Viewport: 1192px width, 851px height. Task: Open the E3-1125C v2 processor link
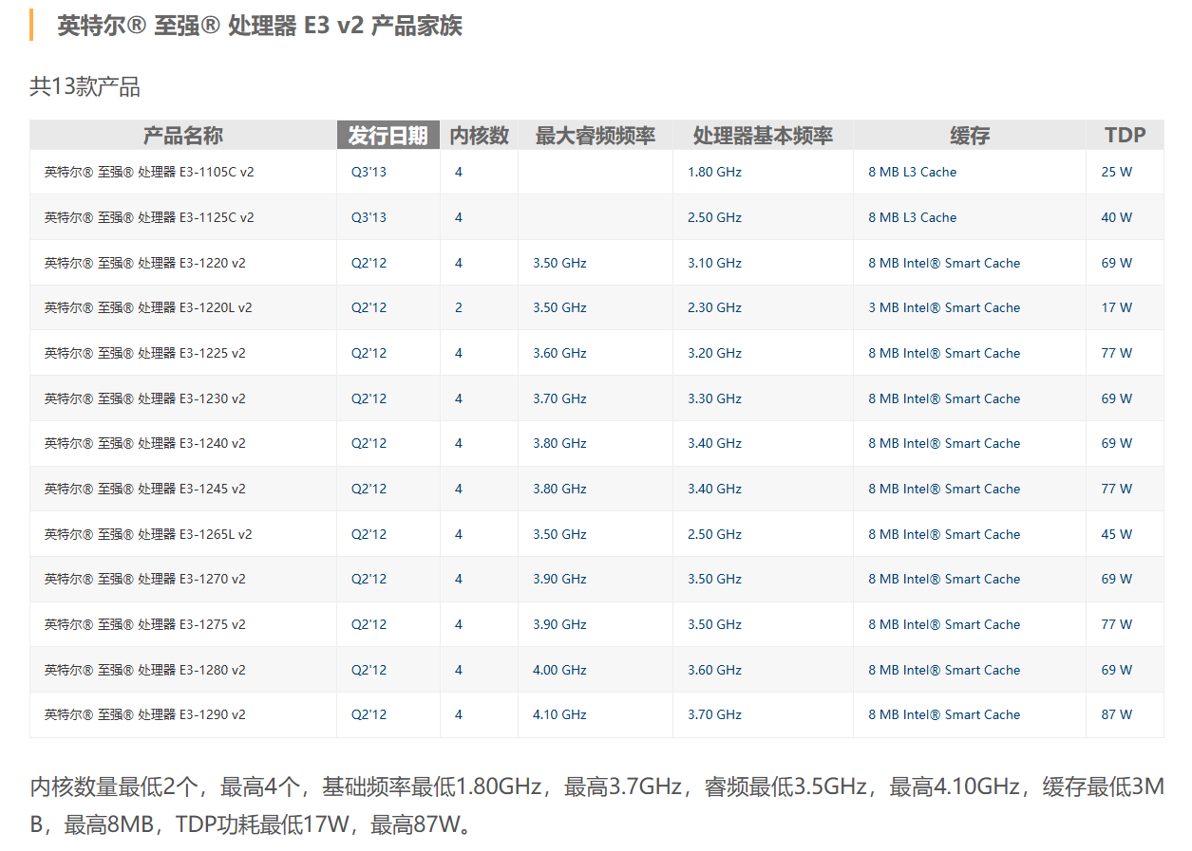click(149, 217)
